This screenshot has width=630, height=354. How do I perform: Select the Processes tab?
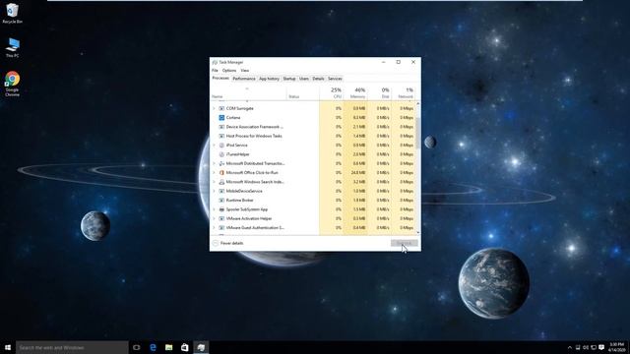coord(220,79)
